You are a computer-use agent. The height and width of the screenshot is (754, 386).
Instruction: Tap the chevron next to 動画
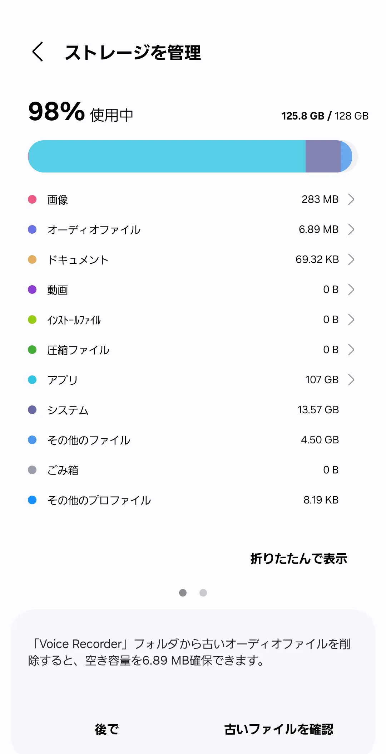pos(351,290)
